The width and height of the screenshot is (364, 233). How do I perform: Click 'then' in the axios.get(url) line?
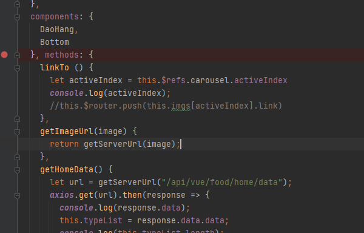click(x=132, y=195)
